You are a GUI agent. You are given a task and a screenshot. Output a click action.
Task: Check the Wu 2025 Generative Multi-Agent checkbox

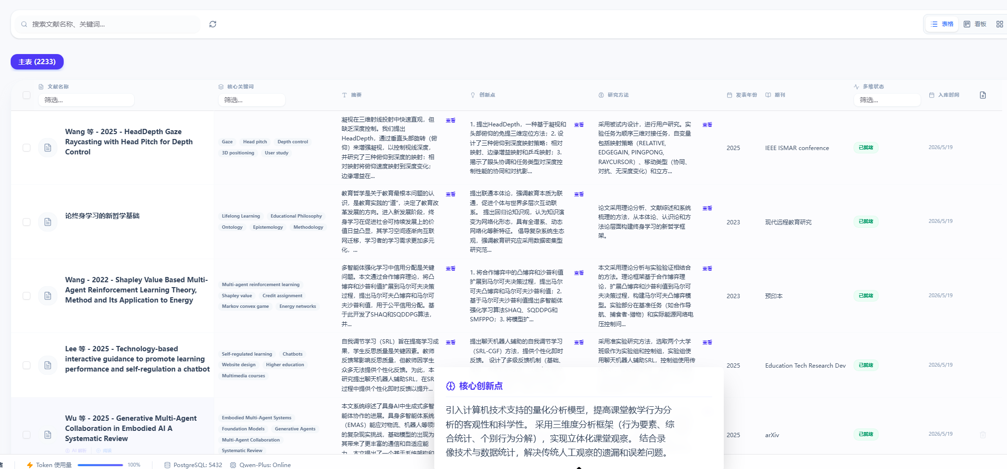point(27,435)
